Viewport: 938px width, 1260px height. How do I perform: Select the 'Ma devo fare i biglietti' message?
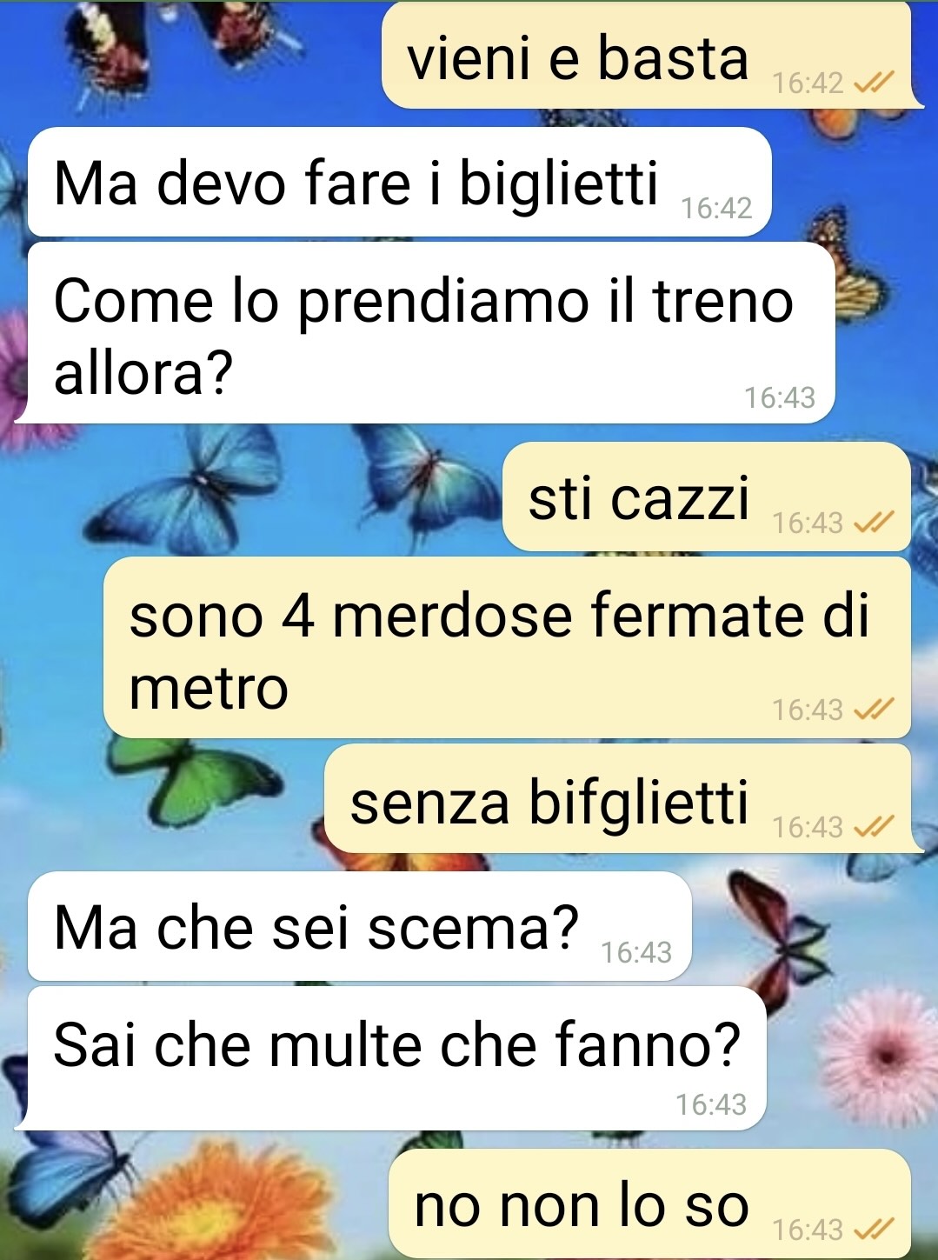[400, 183]
